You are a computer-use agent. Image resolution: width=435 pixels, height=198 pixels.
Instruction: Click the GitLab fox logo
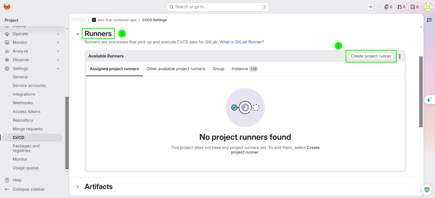coord(7,7)
